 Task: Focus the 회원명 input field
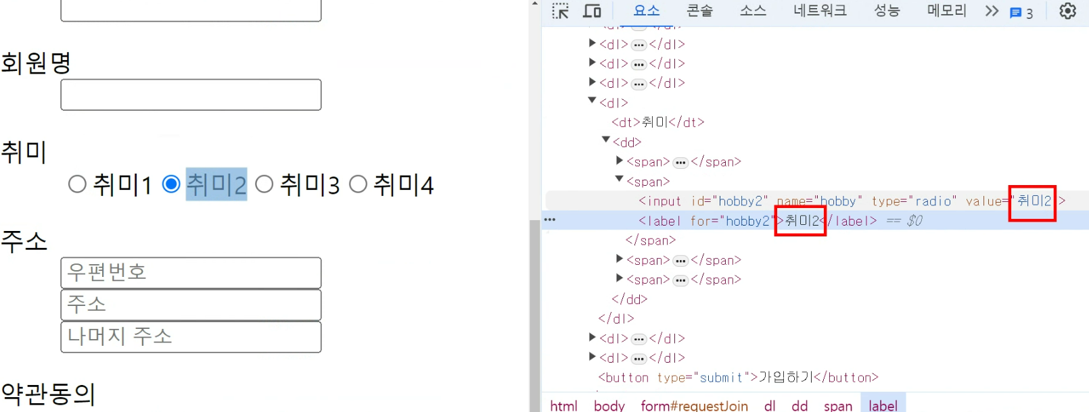tap(191, 95)
